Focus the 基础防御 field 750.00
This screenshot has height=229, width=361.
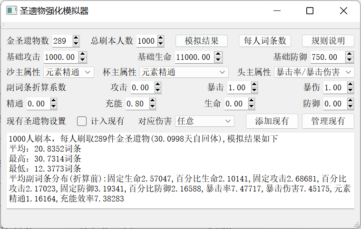pyautogui.click(x=328, y=57)
